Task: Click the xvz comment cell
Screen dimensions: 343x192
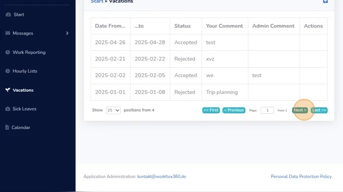Action: [x=225, y=59]
